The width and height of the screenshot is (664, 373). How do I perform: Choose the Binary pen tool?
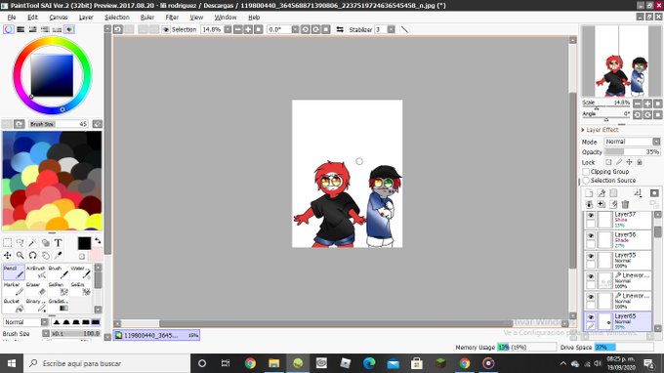click(35, 306)
